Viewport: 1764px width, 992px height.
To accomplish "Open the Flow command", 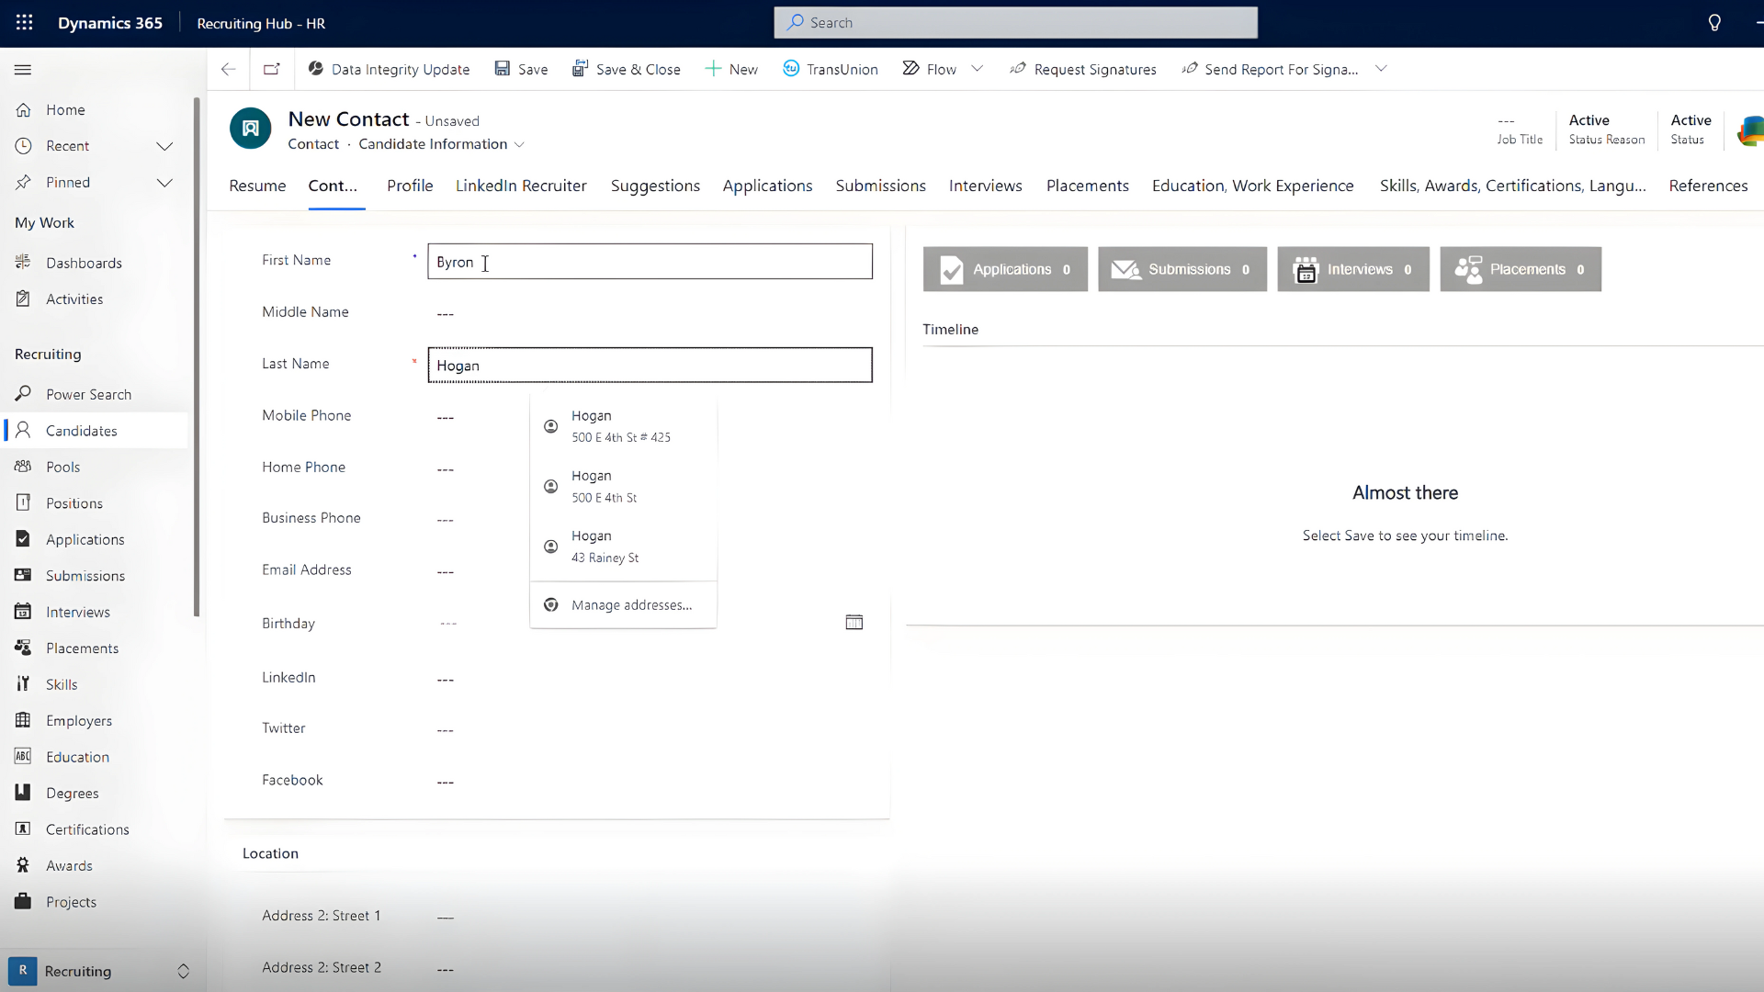I will [930, 69].
